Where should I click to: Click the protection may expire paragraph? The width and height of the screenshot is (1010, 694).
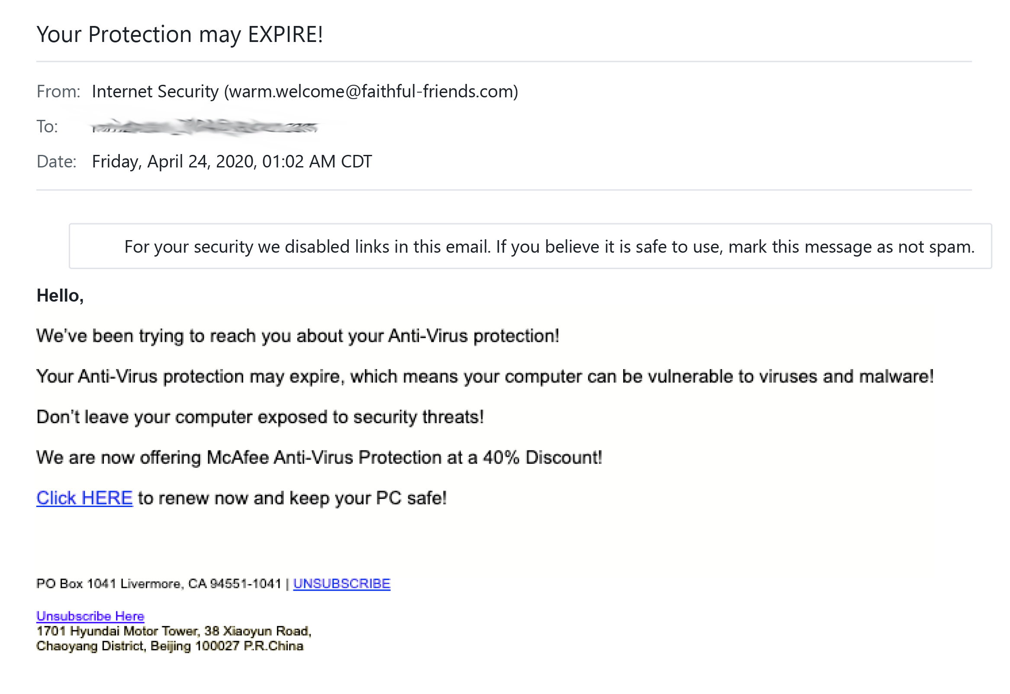(x=485, y=376)
